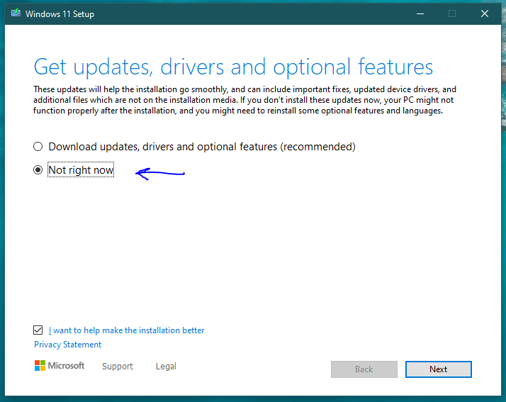Click the disabled Back button

click(x=364, y=369)
